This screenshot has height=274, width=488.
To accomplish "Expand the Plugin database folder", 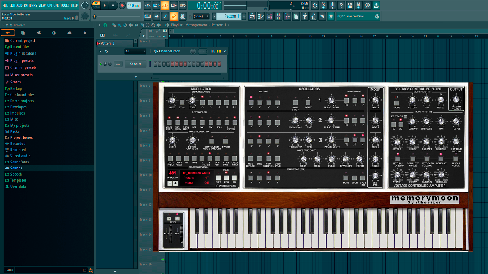I will pos(23,54).
